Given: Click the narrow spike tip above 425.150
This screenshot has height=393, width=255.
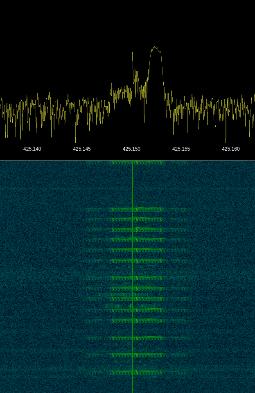Looking at the screenshot, I should pos(132,53).
